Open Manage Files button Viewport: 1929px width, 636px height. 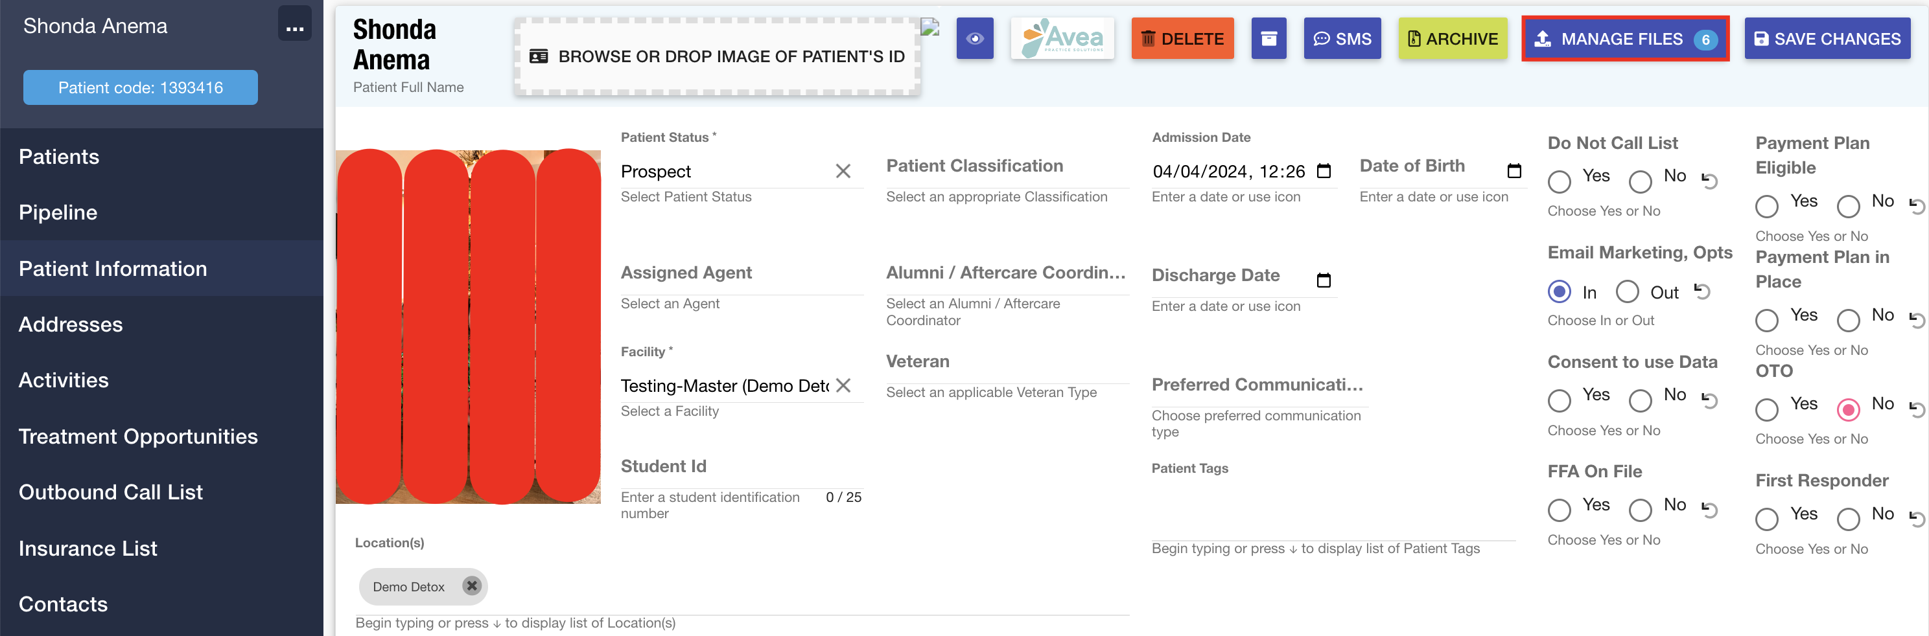1624,39
